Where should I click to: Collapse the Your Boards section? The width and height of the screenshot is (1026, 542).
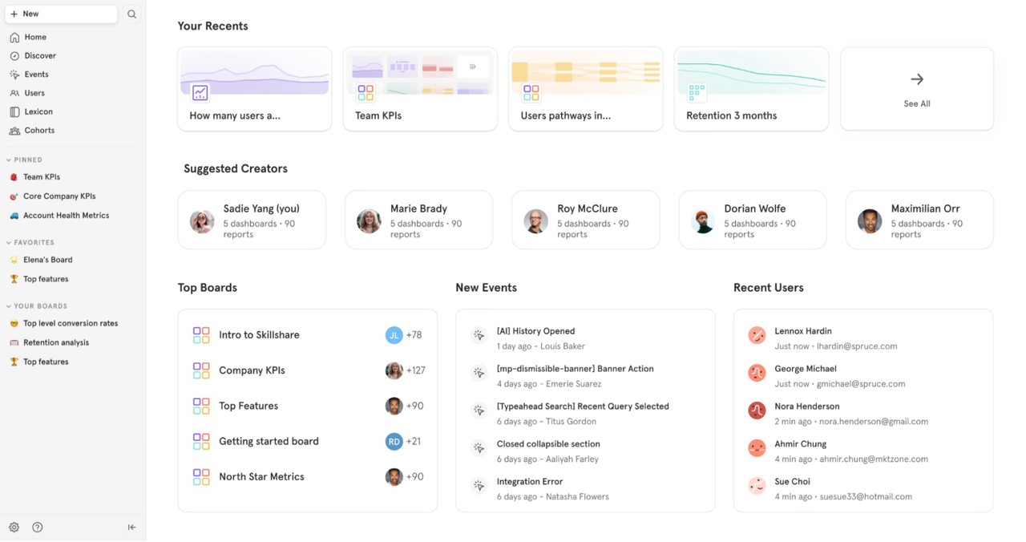tap(9, 306)
